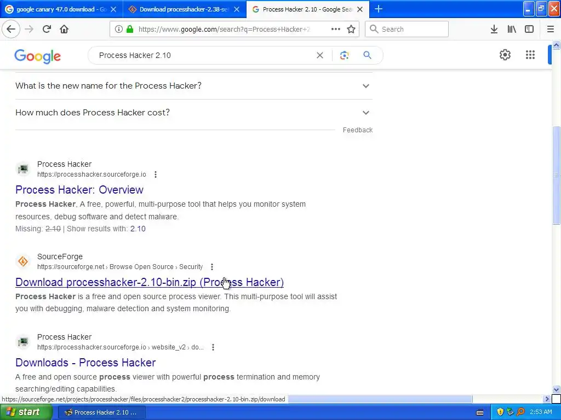Viewport: 561px width, 420px height.
Task: Open page actions three-dot menu in address bar
Action: pos(336,30)
